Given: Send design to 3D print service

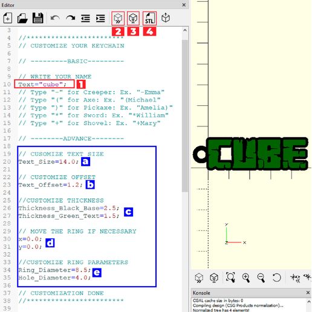Looking at the screenshot, I should tap(166, 18).
